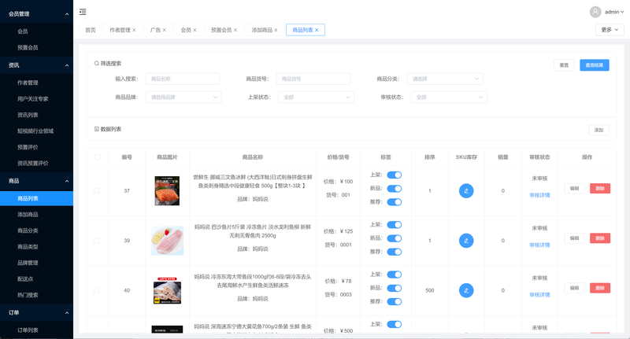Open the 更多 tabs dropdown

coord(610,30)
